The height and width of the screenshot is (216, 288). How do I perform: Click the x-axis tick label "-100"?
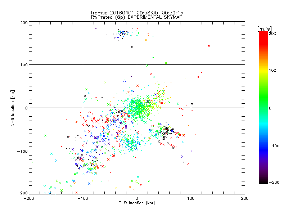83,198
